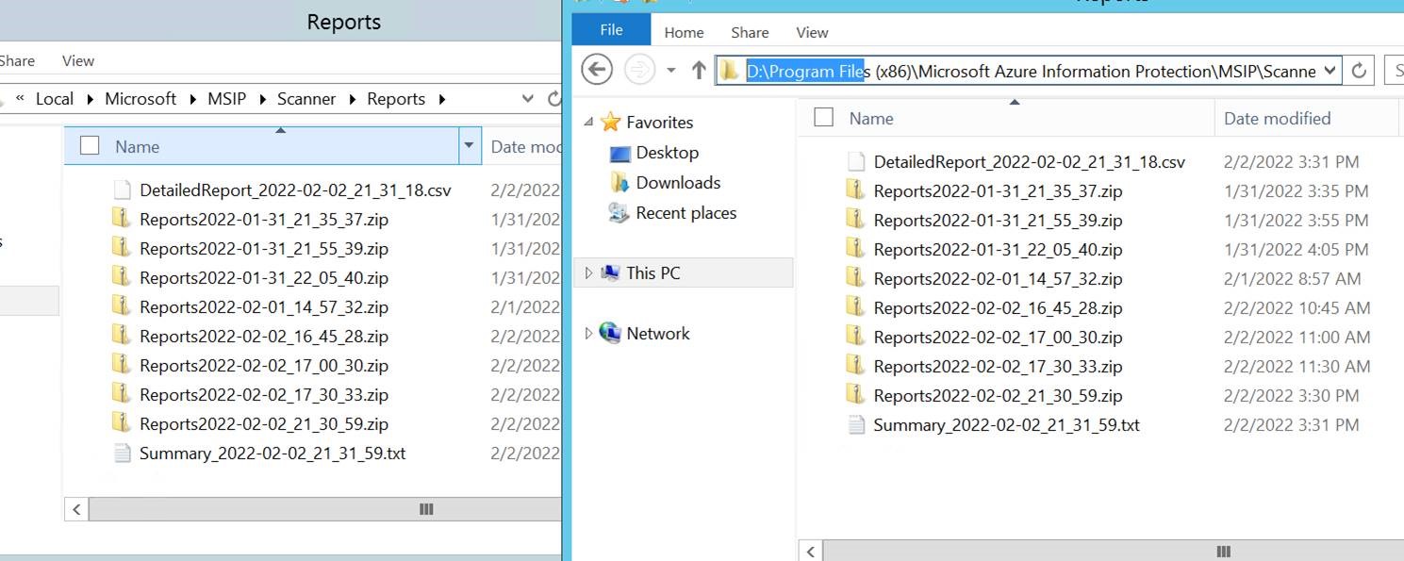Click MSIP in the breadcrumb path
This screenshot has width=1404, height=561.
coord(226,98)
